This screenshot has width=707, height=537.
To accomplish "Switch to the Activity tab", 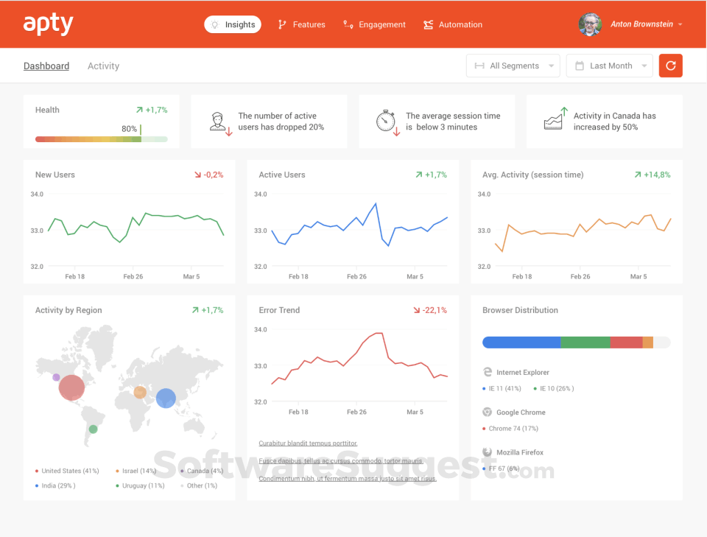I will coord(103,66).
